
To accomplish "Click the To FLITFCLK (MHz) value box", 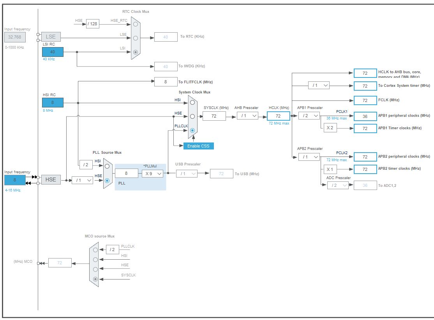I will click(x=166, y=82).
